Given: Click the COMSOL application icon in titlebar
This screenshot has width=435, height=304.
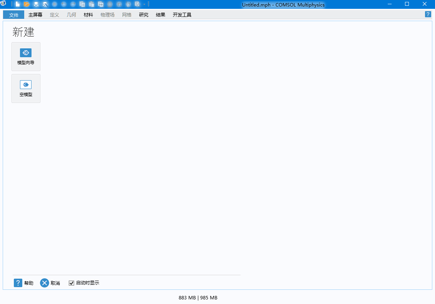Looking at the screenshot, I should pos(4,4).
